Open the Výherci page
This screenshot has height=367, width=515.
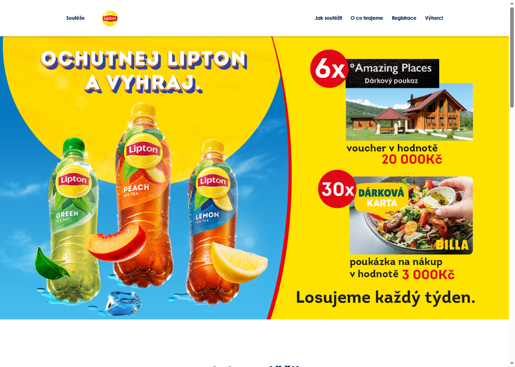(434, 18)
